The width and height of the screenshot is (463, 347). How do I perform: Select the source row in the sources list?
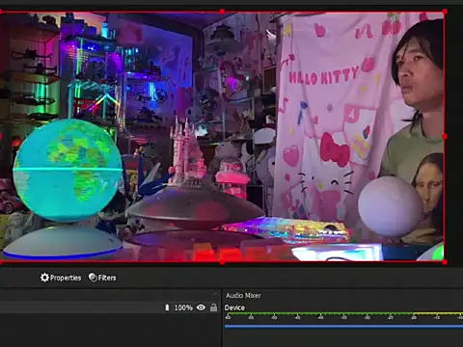[110, 307]
